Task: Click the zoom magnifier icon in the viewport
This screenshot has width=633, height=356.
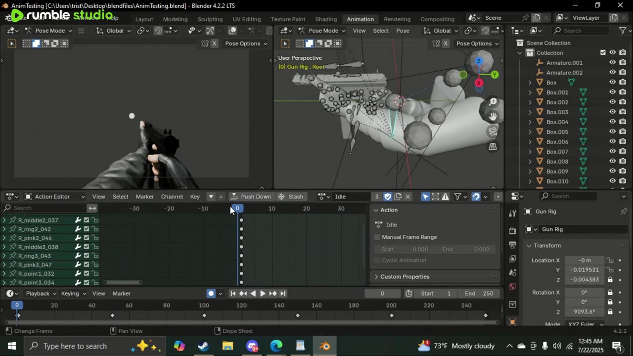Action: click(x=493, y=102)
